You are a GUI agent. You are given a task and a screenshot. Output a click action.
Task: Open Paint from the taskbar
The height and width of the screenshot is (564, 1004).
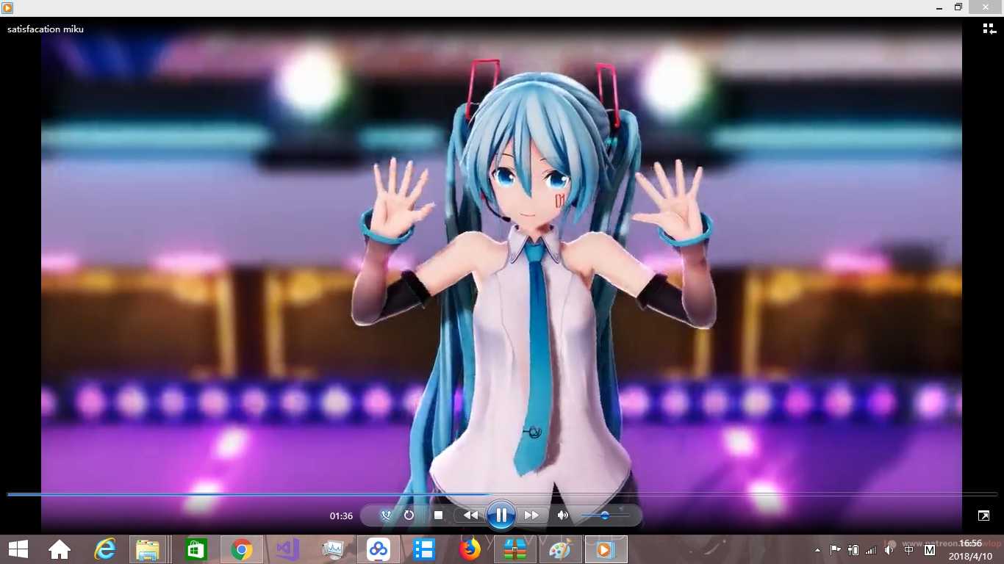[x=560, y=549]
